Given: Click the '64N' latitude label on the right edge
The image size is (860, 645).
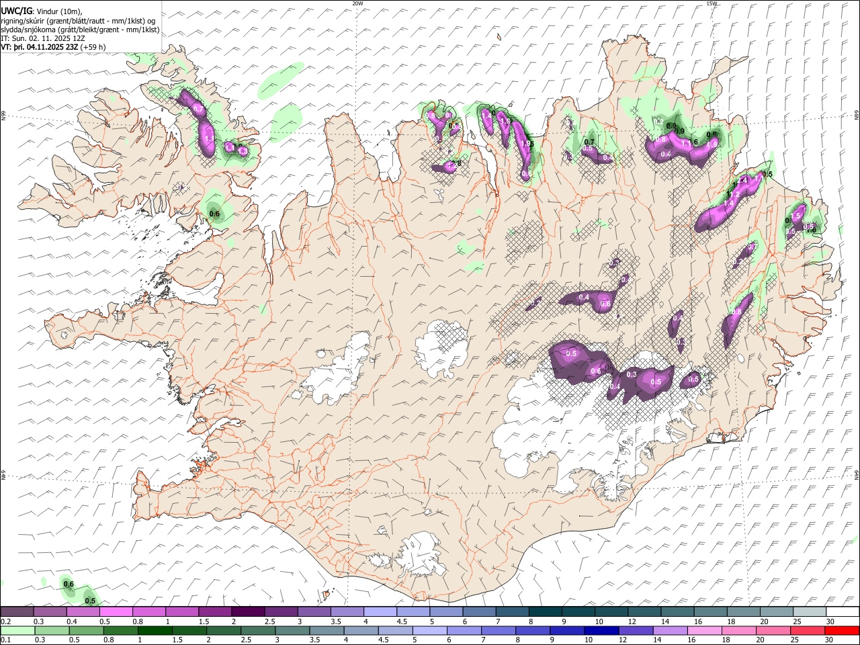Looking at the screenshot, I should 857,474.
